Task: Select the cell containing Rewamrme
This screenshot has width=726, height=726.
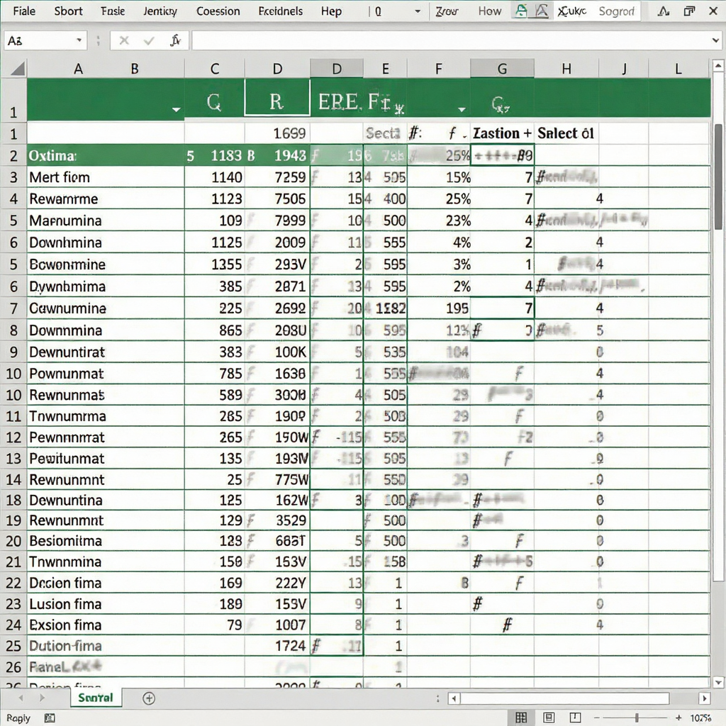Action: 106,199
